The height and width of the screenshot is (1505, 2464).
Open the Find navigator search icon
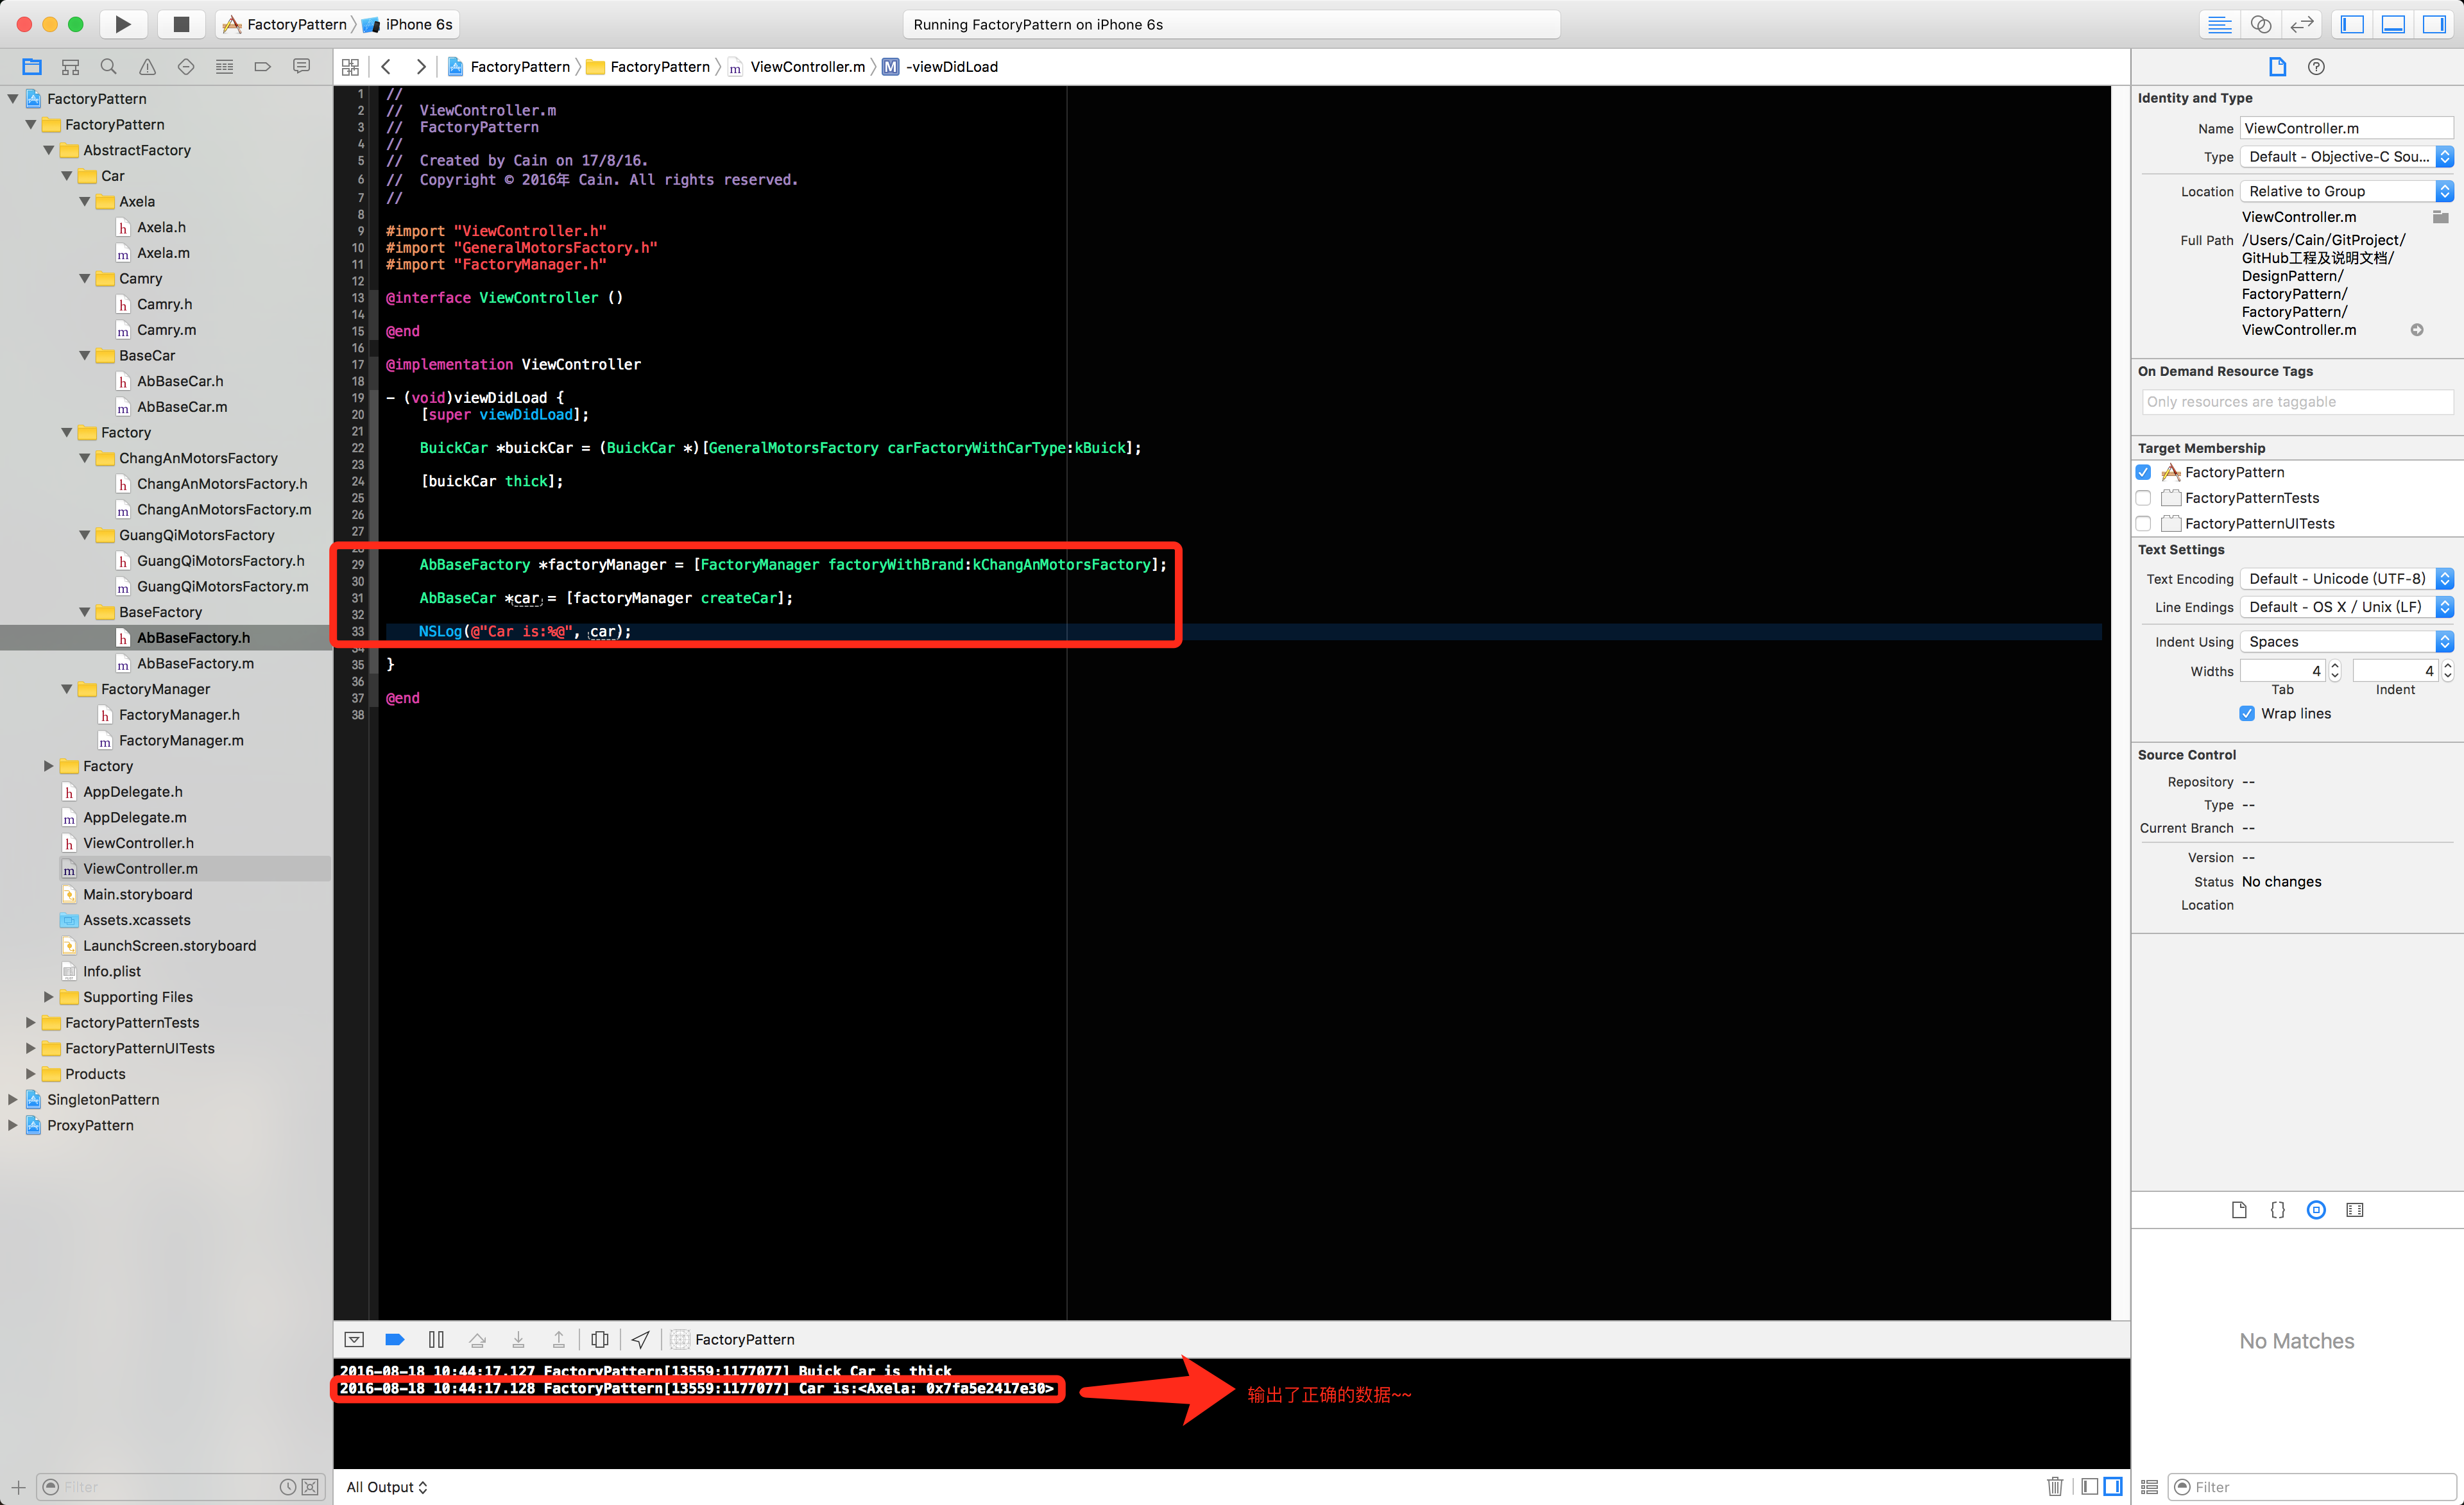[108, 67]
